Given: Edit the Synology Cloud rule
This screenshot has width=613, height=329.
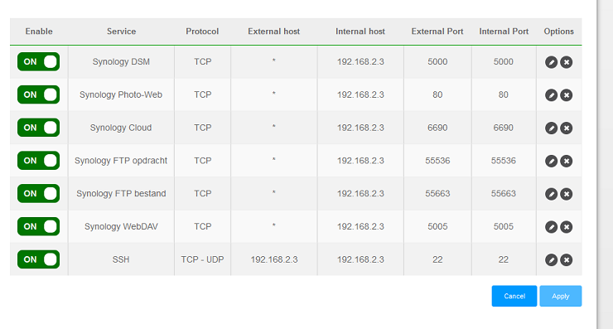Looking at the screenshot, I should [x=551, y=128].
